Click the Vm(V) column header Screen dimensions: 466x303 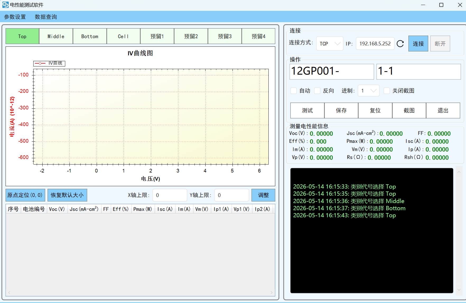(202, 209)
